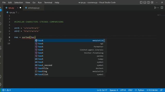Click the str2 assignment on line 6
165x92 pixels.
(27, 31)
